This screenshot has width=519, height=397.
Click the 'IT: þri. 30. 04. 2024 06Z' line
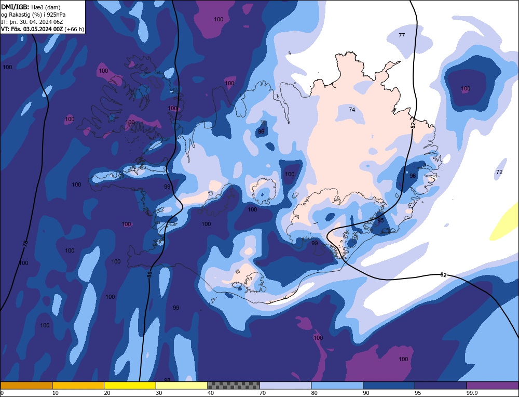pyautogui.click(x=32, y=22)
